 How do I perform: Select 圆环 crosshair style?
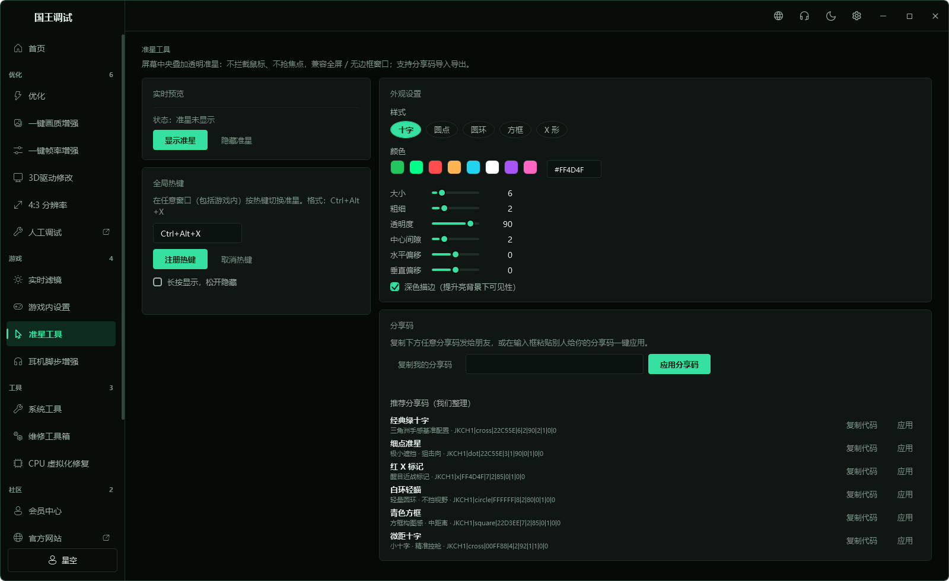click(x=479, y=130)
